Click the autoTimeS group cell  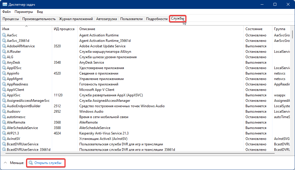click(282, 117)
